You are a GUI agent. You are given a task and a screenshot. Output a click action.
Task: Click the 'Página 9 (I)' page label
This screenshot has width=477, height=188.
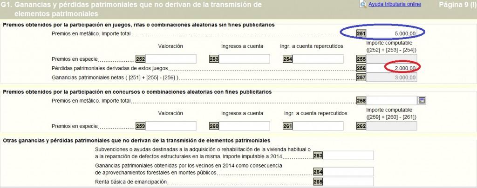[x=457, y=5]
